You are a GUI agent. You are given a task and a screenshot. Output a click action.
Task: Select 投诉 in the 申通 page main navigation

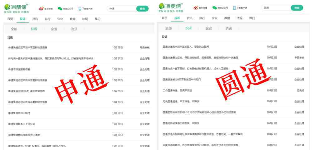pos(22,19)
